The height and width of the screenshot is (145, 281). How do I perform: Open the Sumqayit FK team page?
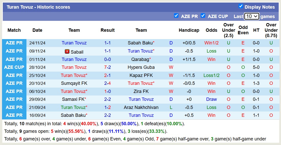coord(74,83)
